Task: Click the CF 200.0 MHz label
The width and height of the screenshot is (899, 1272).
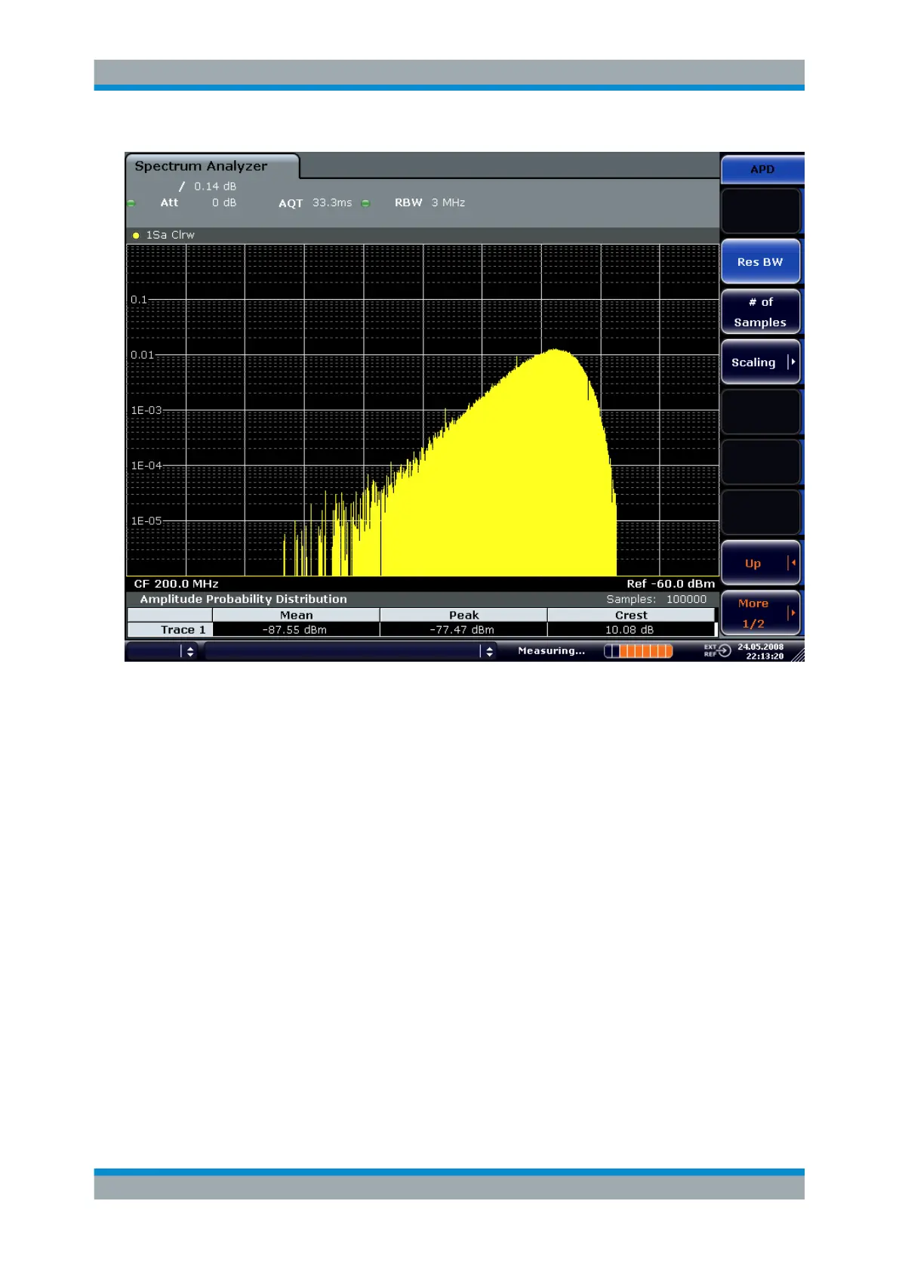Action: (176, 584)
